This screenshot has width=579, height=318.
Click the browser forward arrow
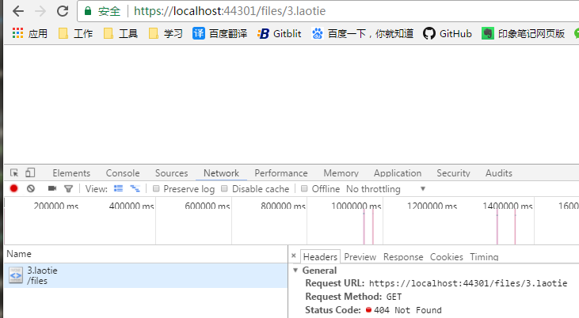[x=40, y=11]
